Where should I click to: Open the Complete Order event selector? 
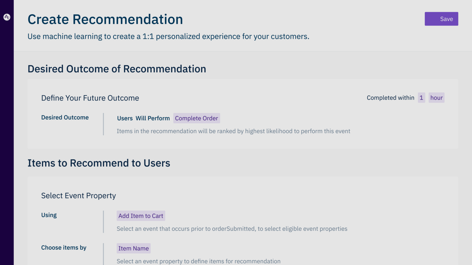click(x=197, y=118)
